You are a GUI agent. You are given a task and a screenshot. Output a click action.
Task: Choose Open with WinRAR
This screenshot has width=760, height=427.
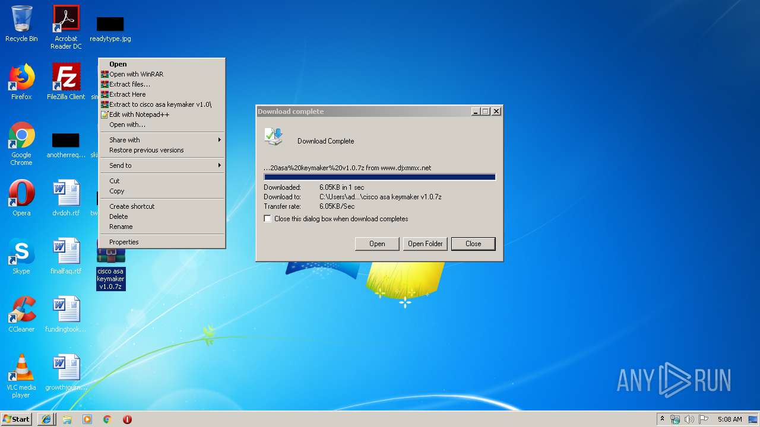tap(161, 74)
